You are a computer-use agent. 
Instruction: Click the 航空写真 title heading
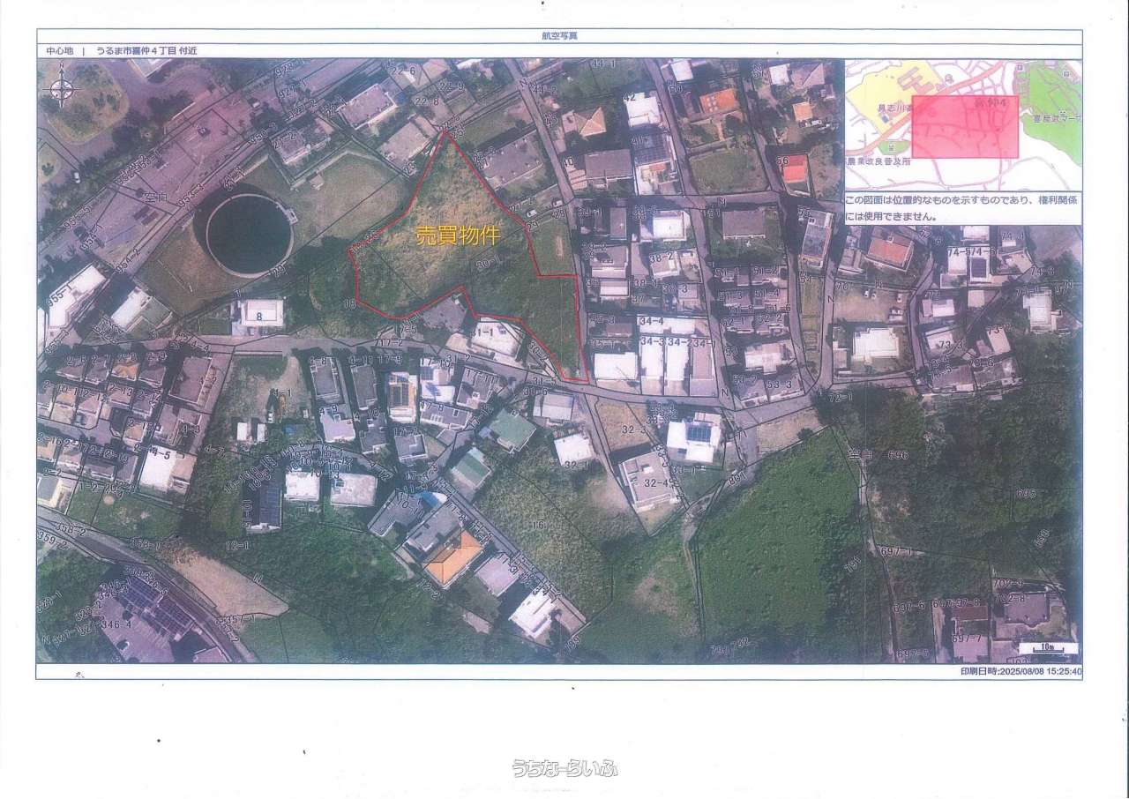(559, 36)
